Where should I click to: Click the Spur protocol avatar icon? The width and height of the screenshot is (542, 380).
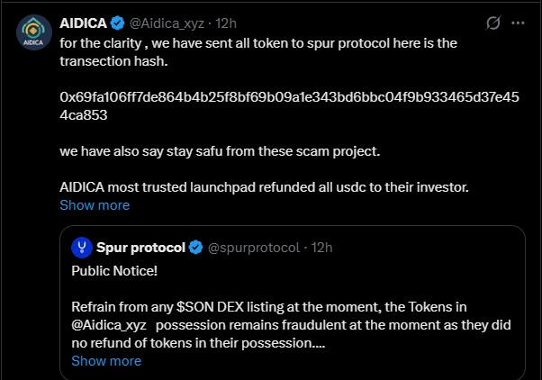(x=82, y=247)
